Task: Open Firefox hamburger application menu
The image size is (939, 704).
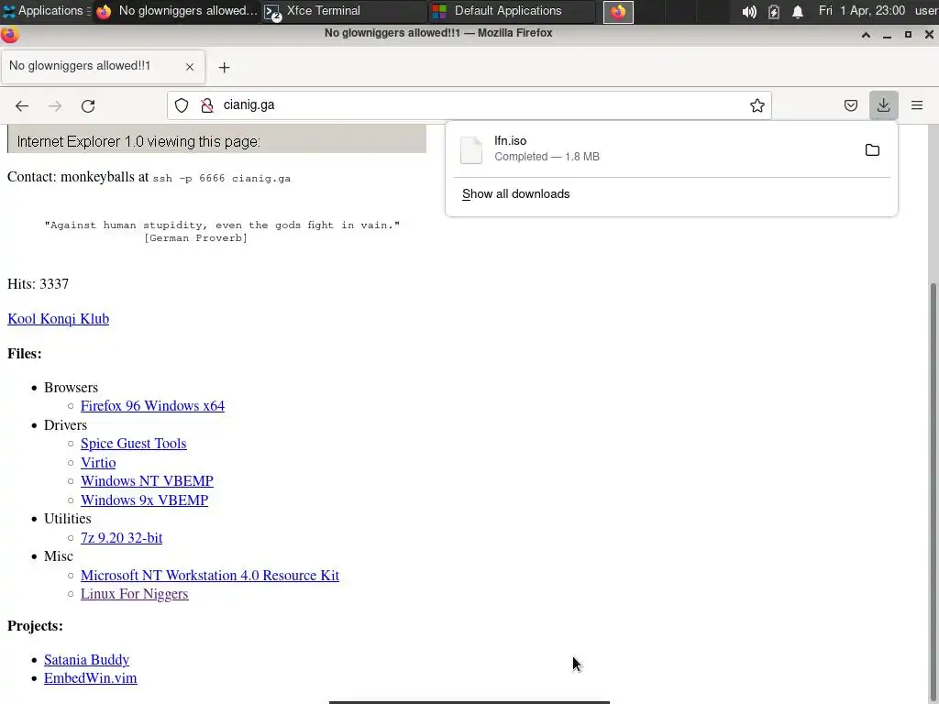Action: point(917,105)
